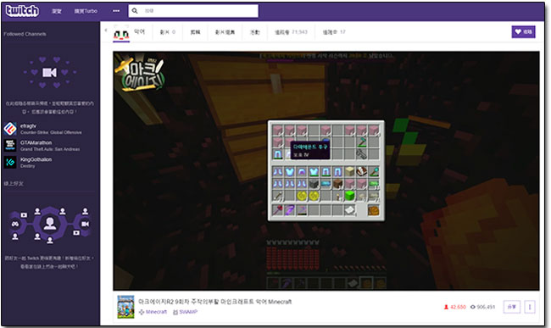This screenshot has width=551, height=328.
Task: Click the search magnifier icon
Action: (135, 11)
